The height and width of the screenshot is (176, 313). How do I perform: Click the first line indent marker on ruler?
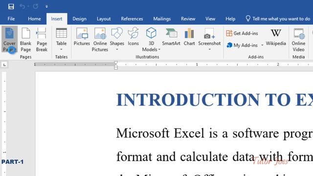tap(116, 63)
